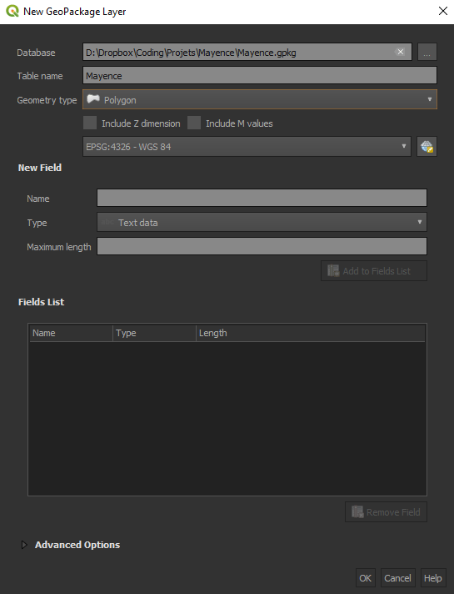Click the Polygon geometry icon

[x=93, y=99]
